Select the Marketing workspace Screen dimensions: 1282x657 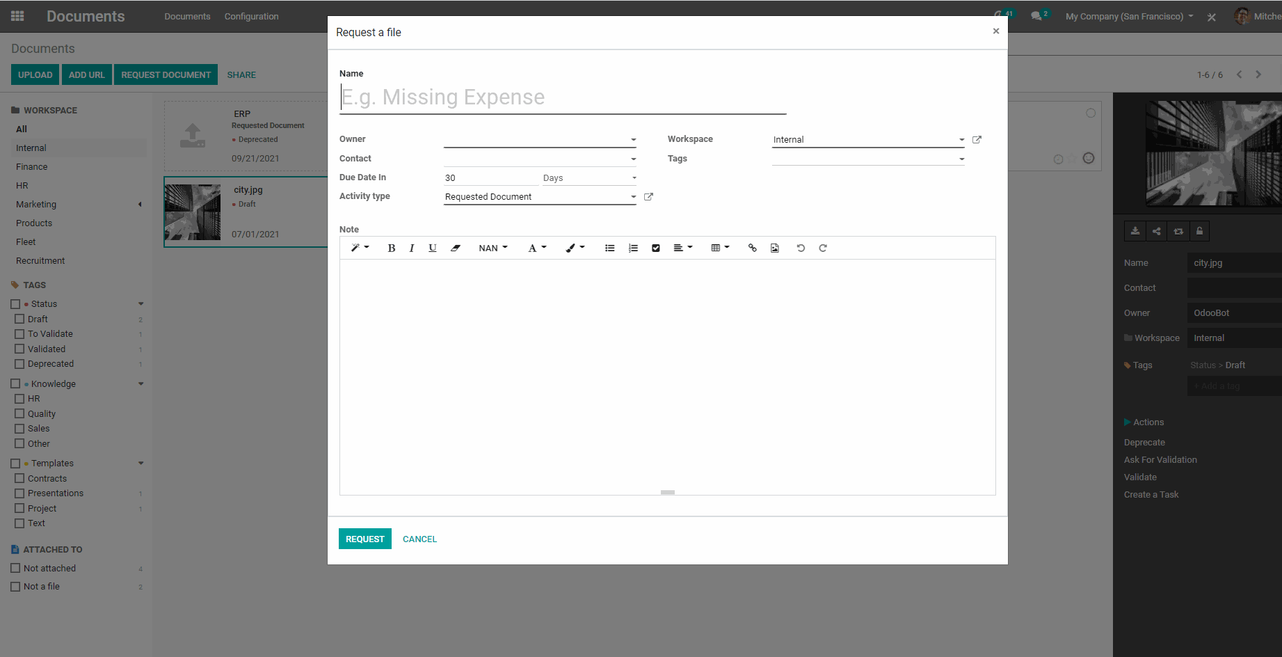click(x=36, y=205)
